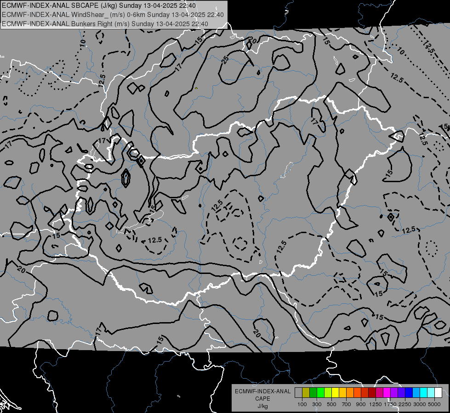Click the 700 value in legend
The height and width of the screenshot is (413, 450).
point(347,404)
